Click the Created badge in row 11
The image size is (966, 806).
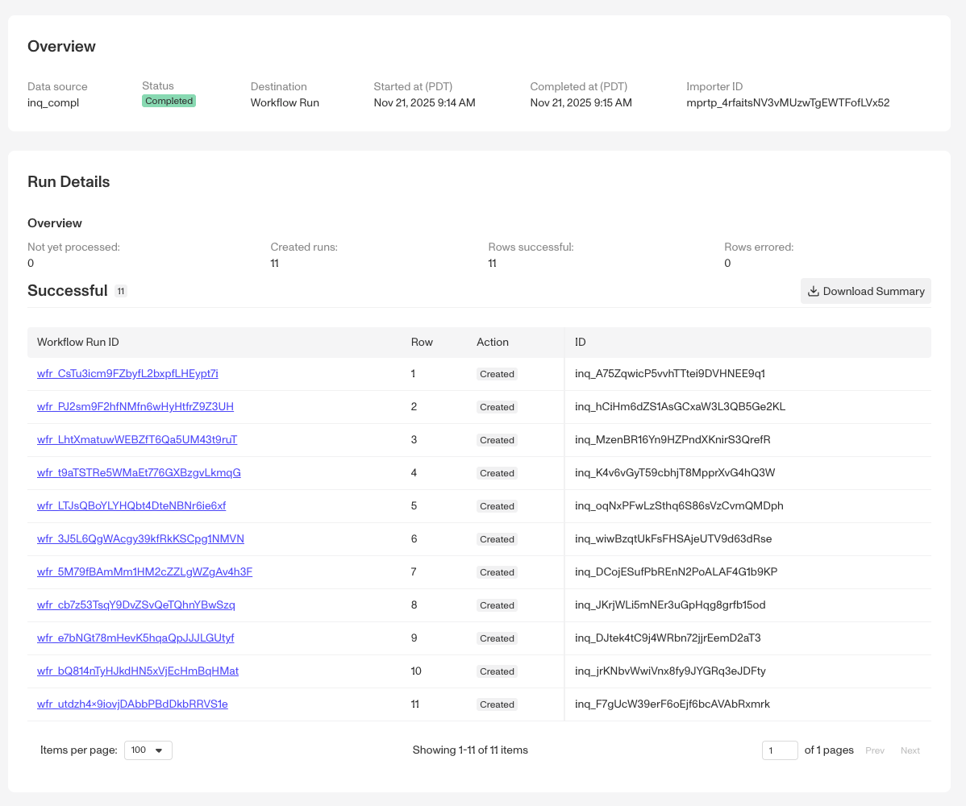[x=497, y=704]
